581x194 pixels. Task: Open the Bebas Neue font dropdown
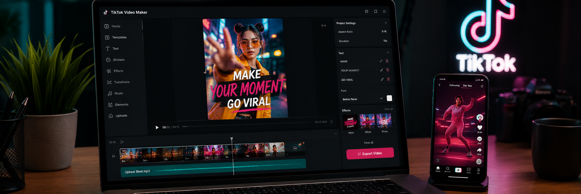363,99
